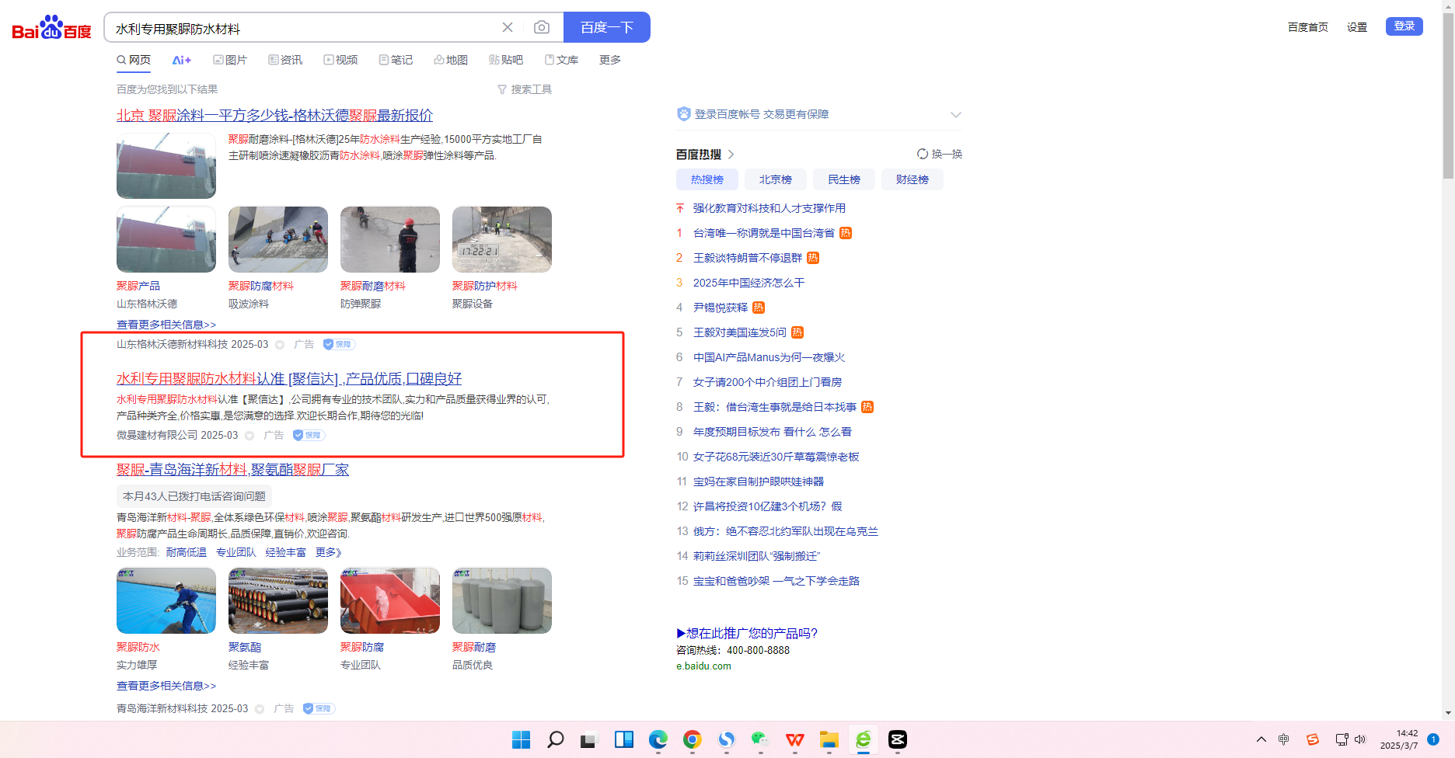Switch to the 资讯 tab
Image resolution: width=1455 pixels, height=758 pixels.
point(285,60)
